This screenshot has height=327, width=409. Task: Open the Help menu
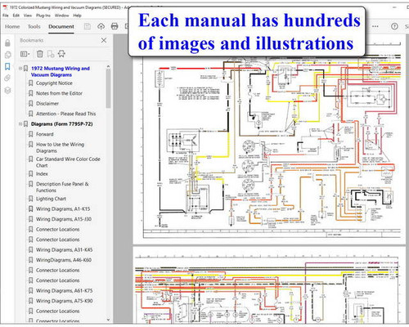tap(77, 16)
